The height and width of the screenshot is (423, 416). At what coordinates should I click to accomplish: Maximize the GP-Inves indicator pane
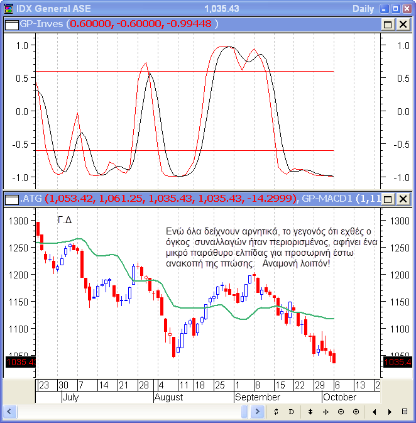(388, 25)
